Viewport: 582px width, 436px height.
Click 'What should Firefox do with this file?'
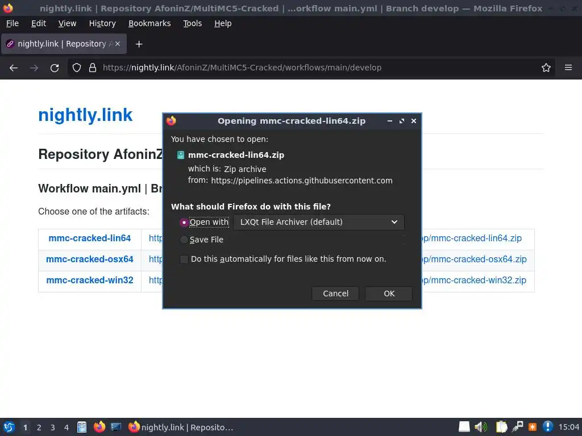point(251,207)
